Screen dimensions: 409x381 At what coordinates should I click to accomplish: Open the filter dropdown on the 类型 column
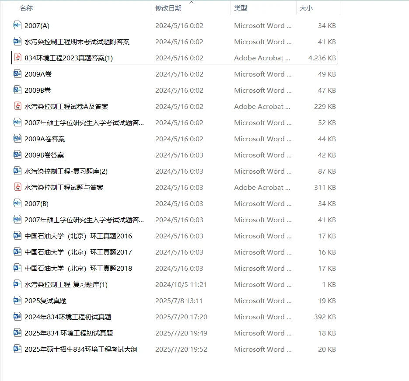point(292,7)
